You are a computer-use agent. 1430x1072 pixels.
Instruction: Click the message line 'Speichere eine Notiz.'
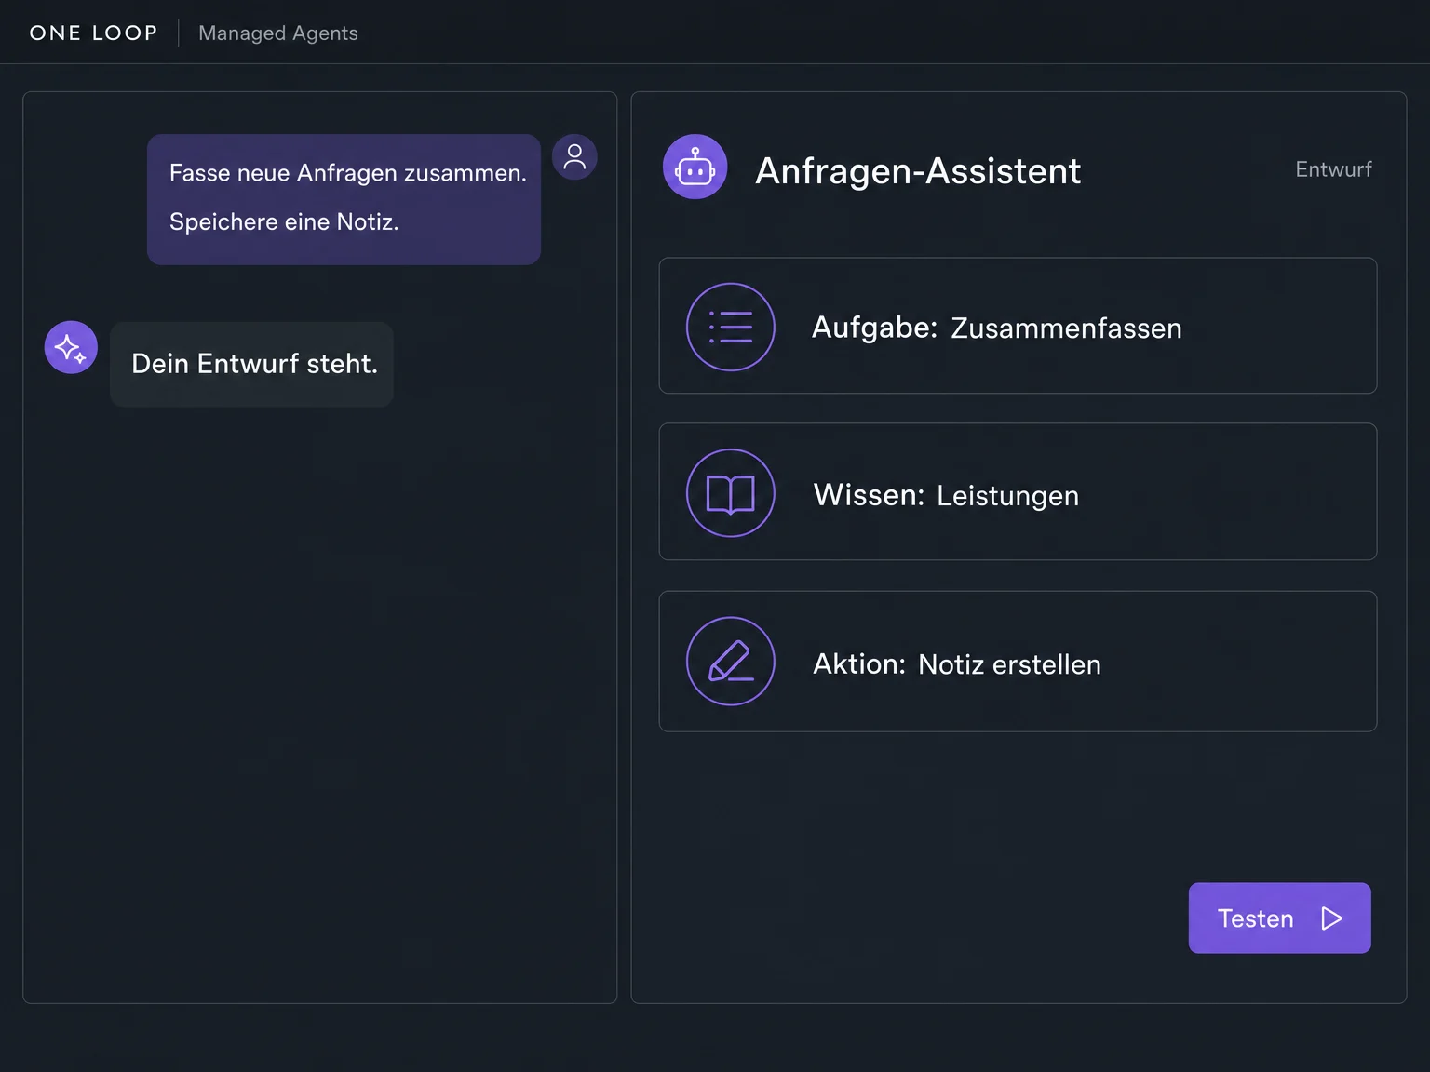pyautogui.click(x=284, y=222)
